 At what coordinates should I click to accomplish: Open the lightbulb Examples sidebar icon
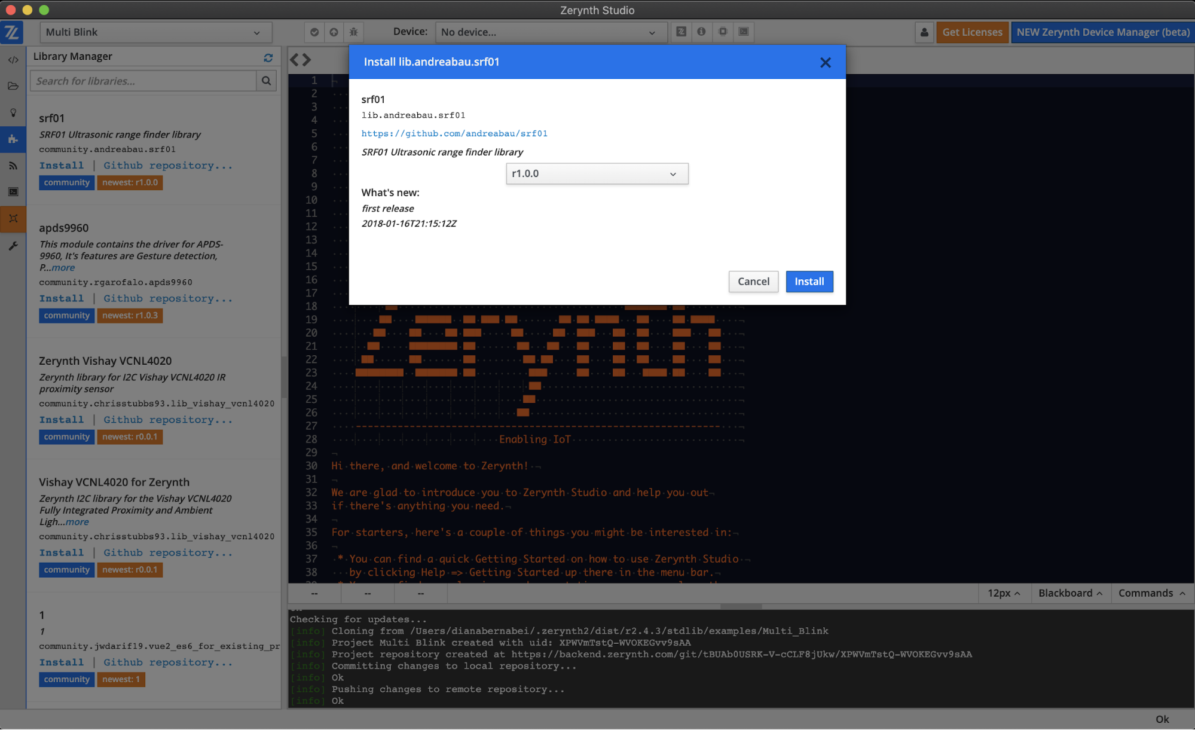[x=13, y=112]
